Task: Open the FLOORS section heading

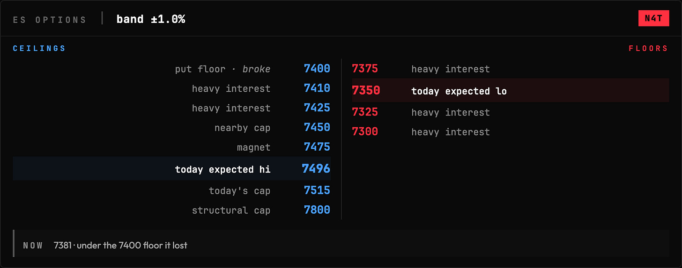Action: tap(648, 49)
